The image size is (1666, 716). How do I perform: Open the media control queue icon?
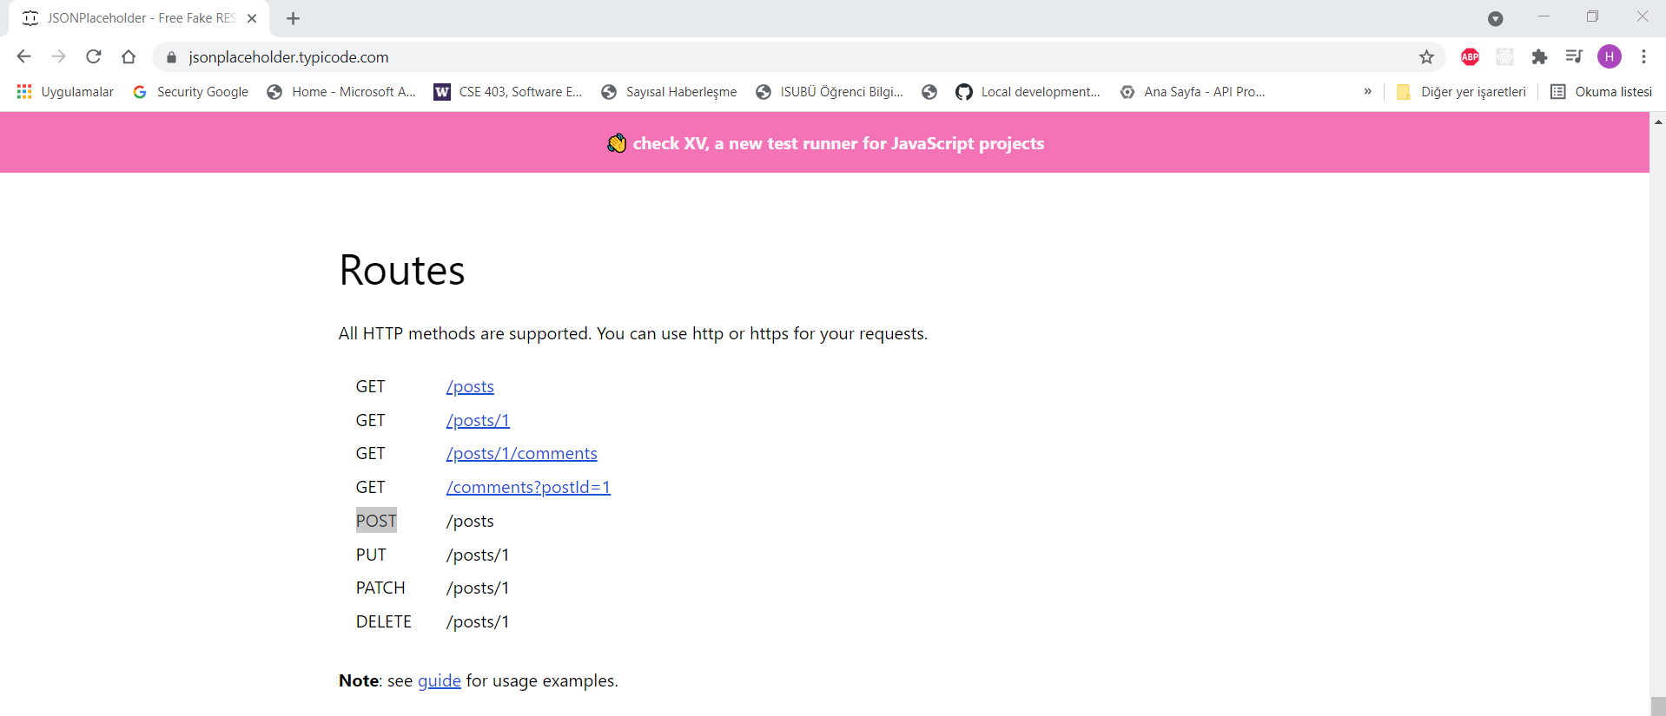coord(1574,57)
